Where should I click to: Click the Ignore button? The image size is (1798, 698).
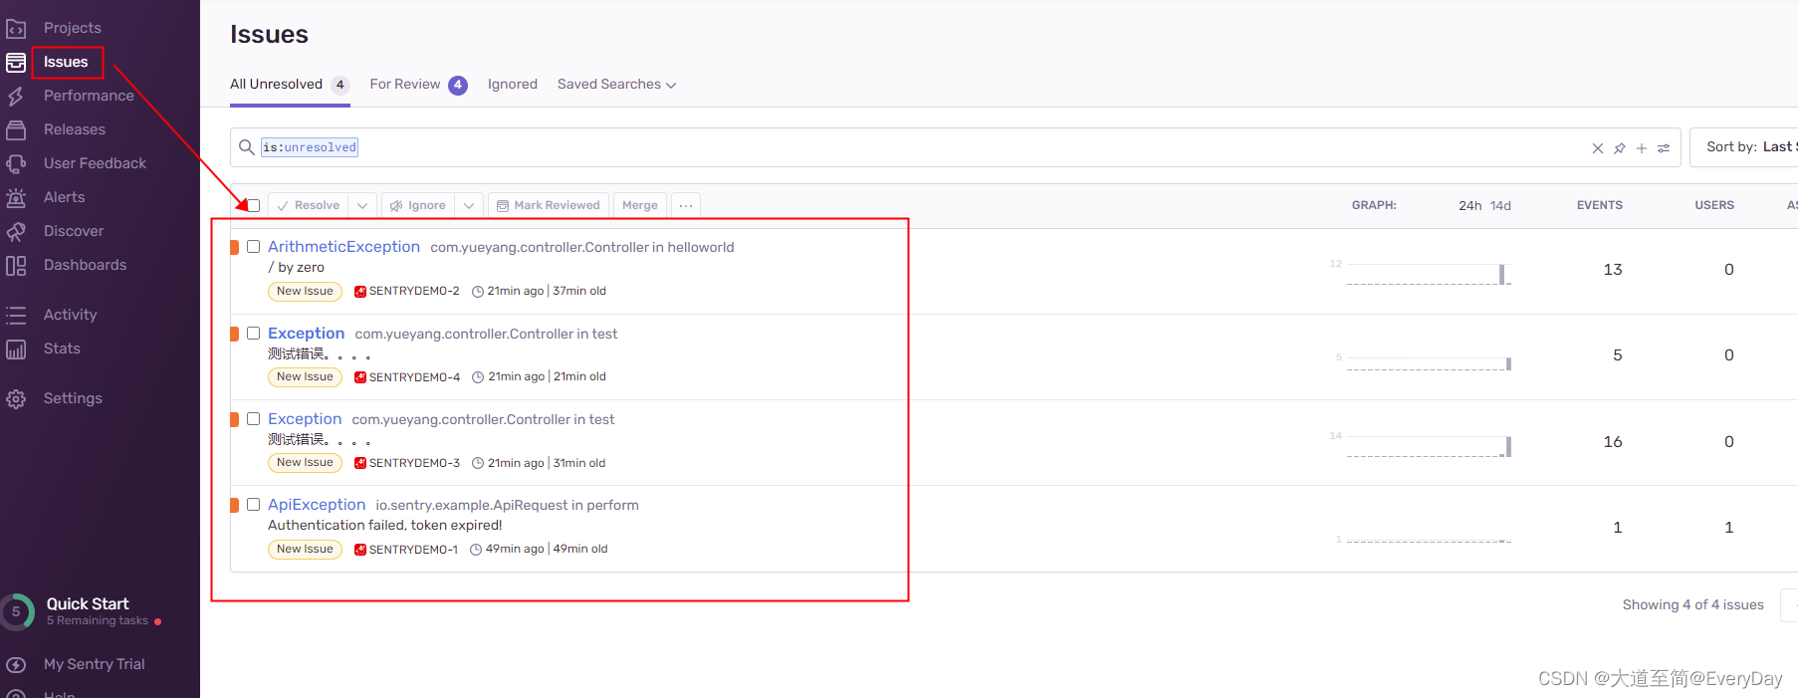click(x=418, y=205)
